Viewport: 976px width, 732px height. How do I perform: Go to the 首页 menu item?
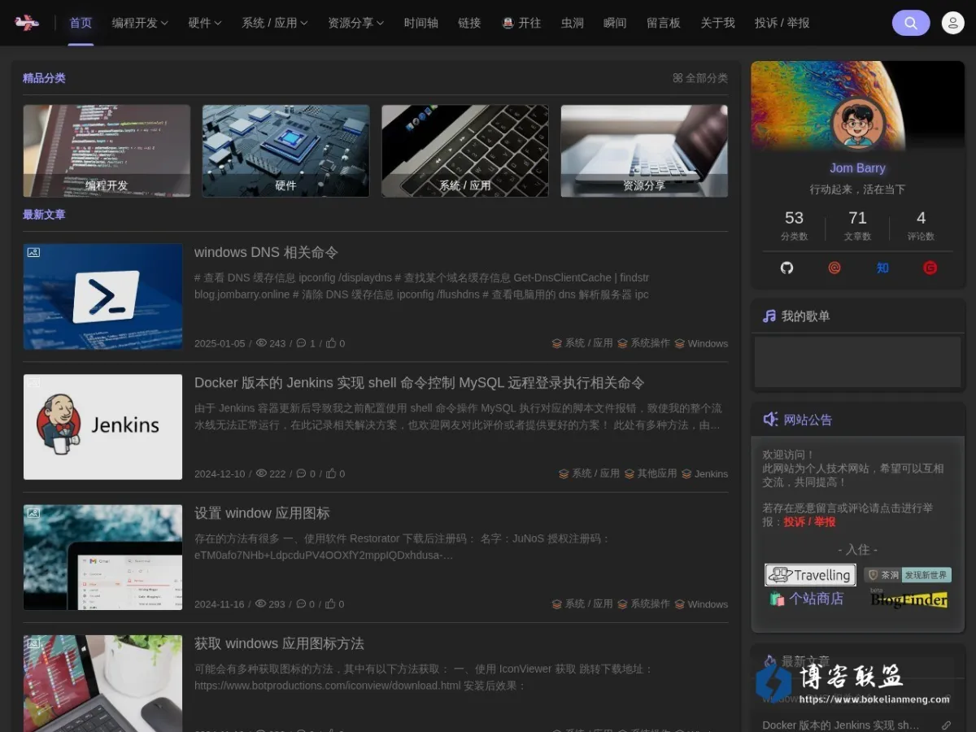(x=81, y=23)
